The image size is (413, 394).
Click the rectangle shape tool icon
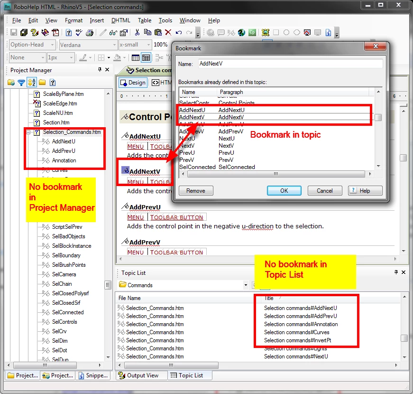click(x=276, y=32)
